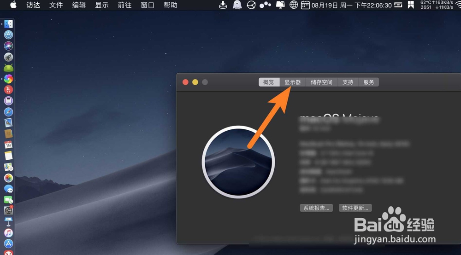Open System Preferences gear in Dock
Image resolution: width=461 pixels, height=255 pixels.
[x=8, y=210]
